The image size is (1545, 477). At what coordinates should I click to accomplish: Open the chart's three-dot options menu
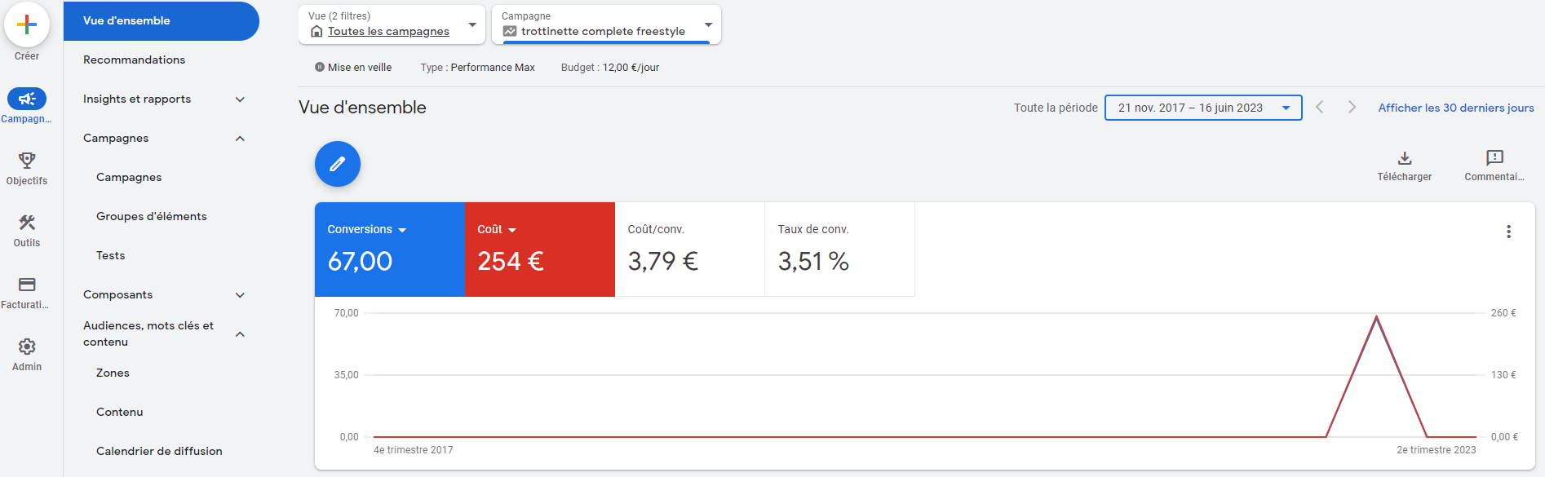[x=1508, y=232]
